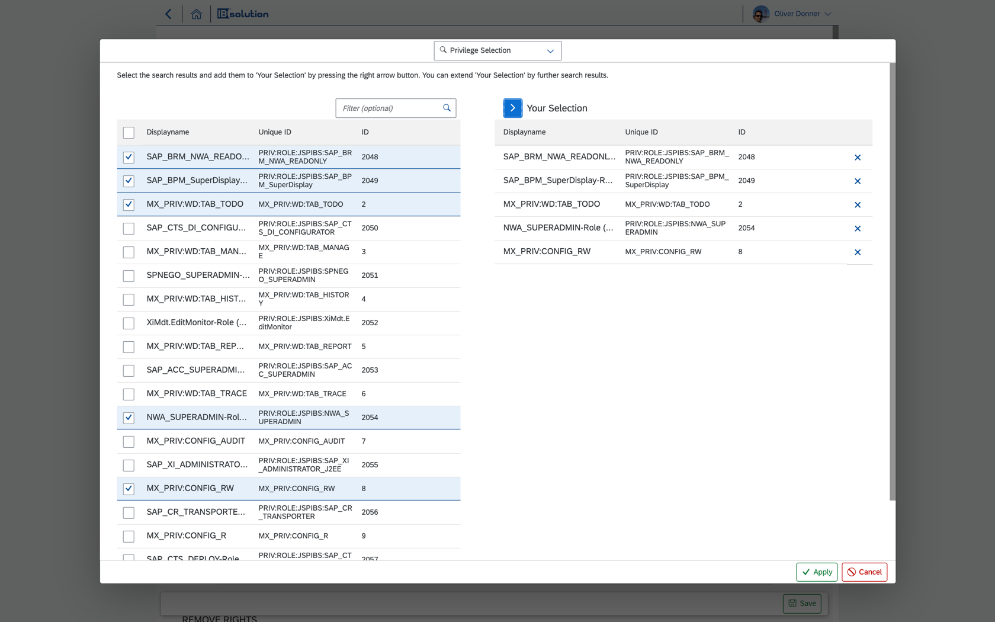995x622 pixels.
Task: Cancel the privilege selection dialog
Action: point(864,572)
